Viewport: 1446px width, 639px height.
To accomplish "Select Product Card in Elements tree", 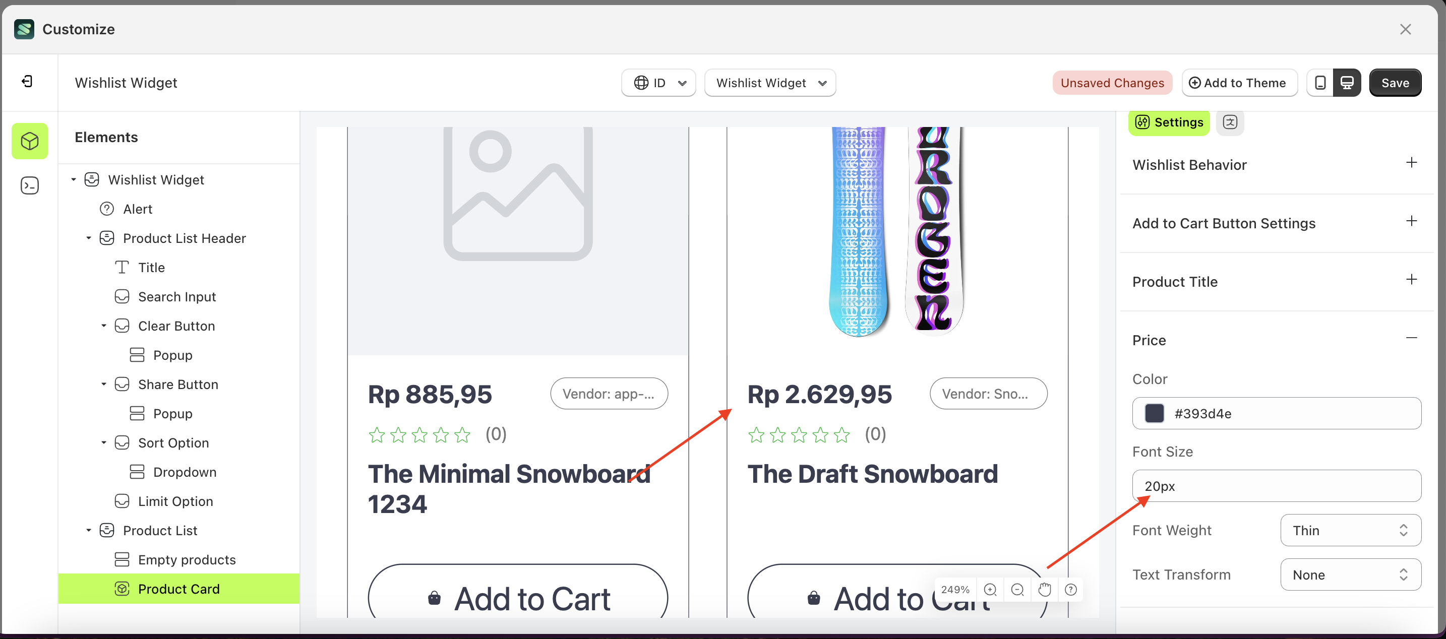I will (178, 589).
